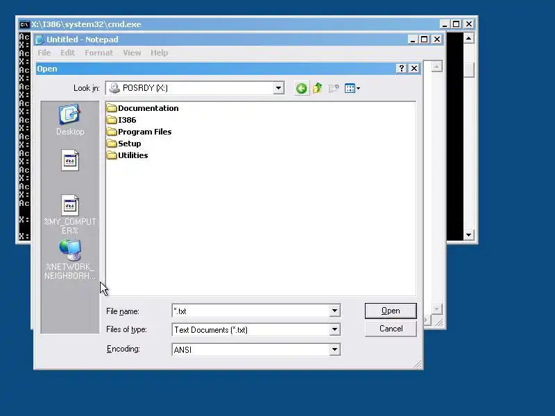Select the Setup folder icon
Viewport: 555px width, 416px height.
click(112, 144)
